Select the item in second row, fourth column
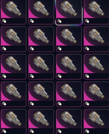This screenshot has height=134, width=109. point(97,39)
